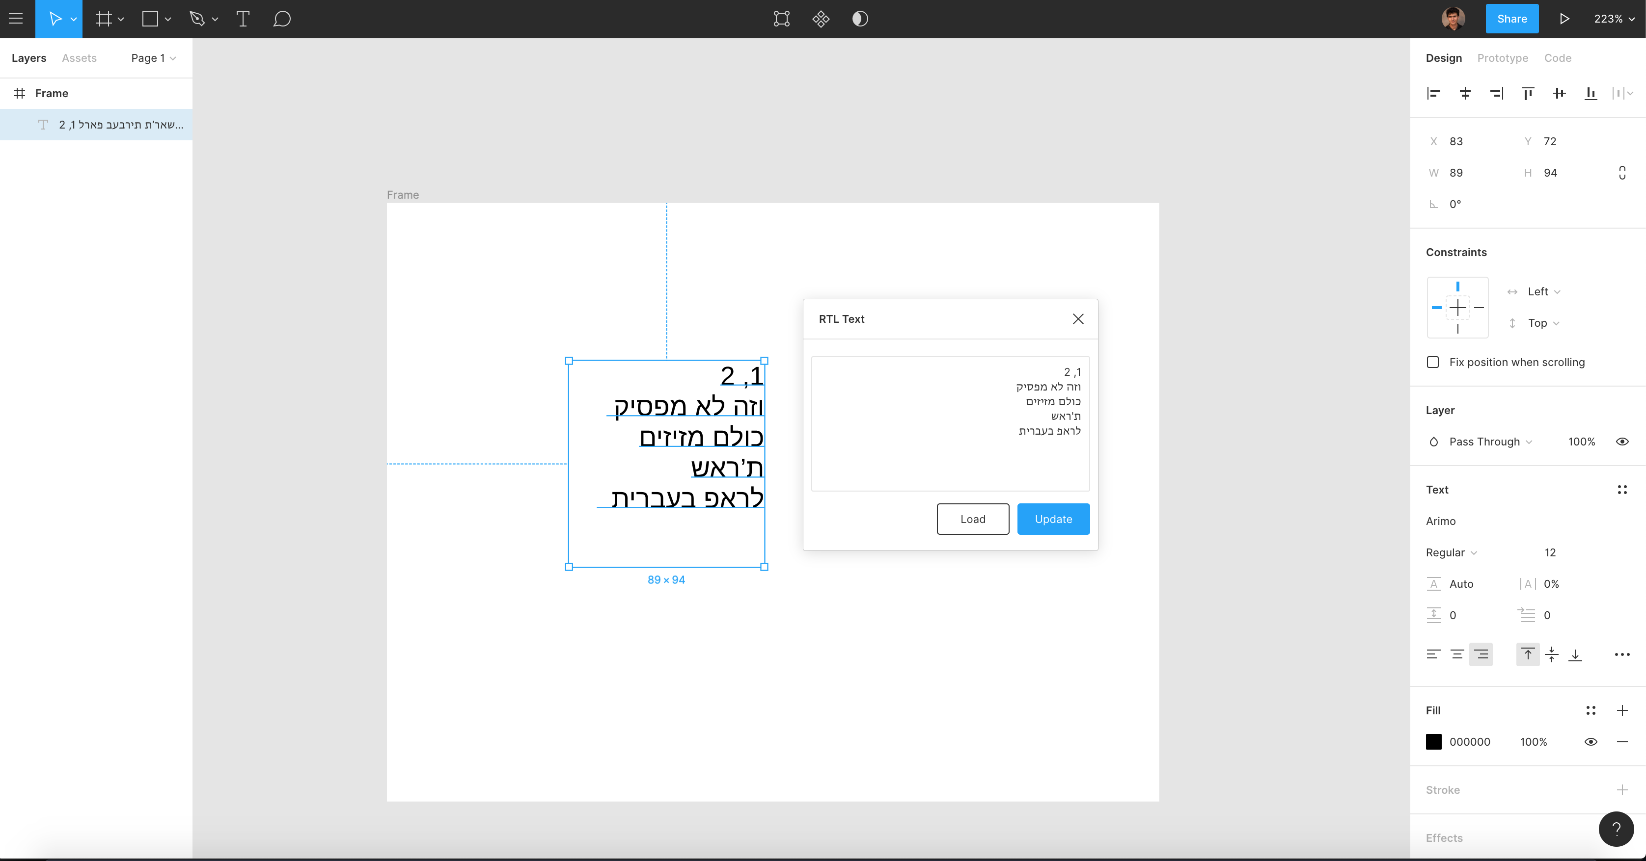Hide the 000000 fill with eye icon
Viewport: 1646px width, 861px height.
(1591, 742)
